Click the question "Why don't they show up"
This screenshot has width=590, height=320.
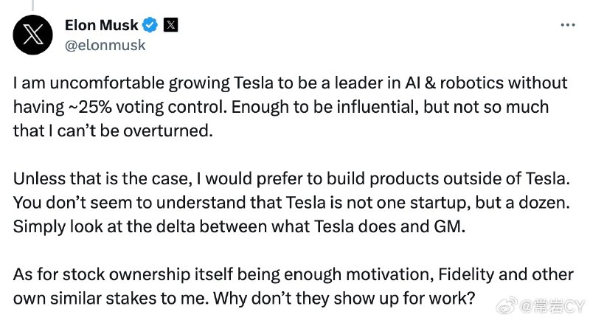click(344, 299)
